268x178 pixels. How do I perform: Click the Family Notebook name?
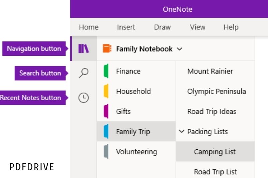tap(144, 49)
